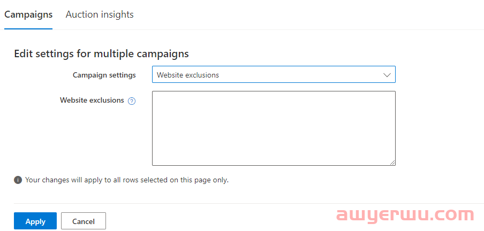Click the "Edit settings for multiple campaigns" heading

tap(101, 53)
